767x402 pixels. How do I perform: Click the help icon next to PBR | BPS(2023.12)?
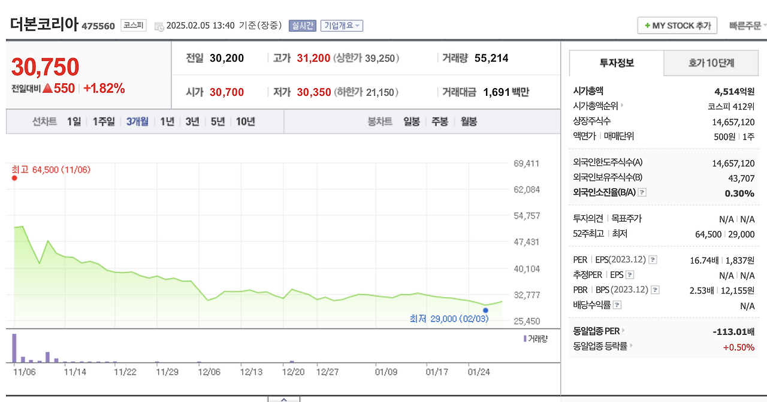point(656,289)
